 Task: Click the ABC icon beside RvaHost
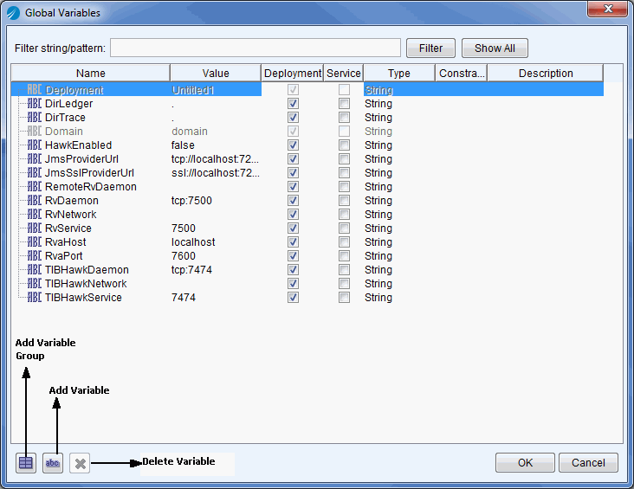[35, 242]
